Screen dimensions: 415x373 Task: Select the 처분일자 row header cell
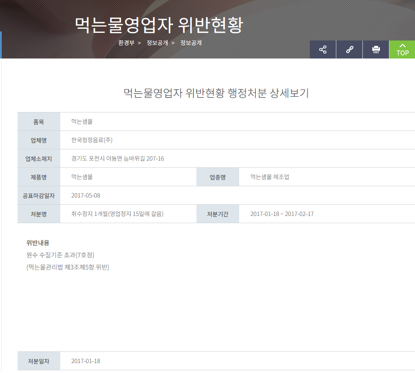[x=39, y=361]
